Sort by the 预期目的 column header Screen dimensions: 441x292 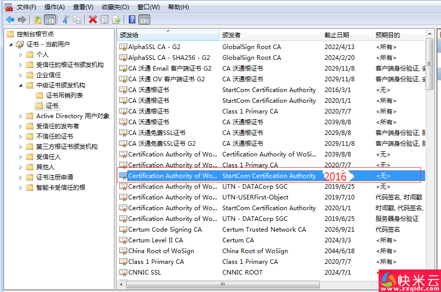pyautogui.click(x=399, y=35)
